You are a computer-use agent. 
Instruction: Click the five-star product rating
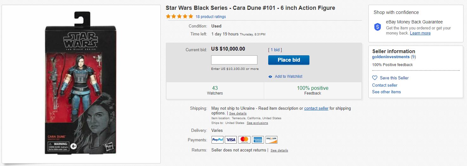[x=179, y=16]
